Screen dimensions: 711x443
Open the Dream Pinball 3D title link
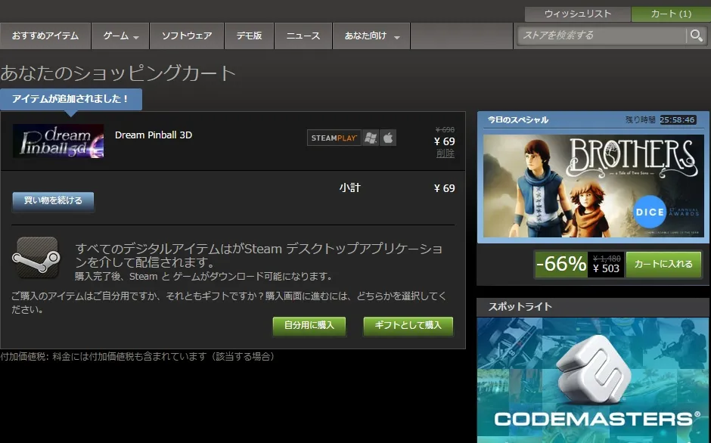tap(154, 135)
